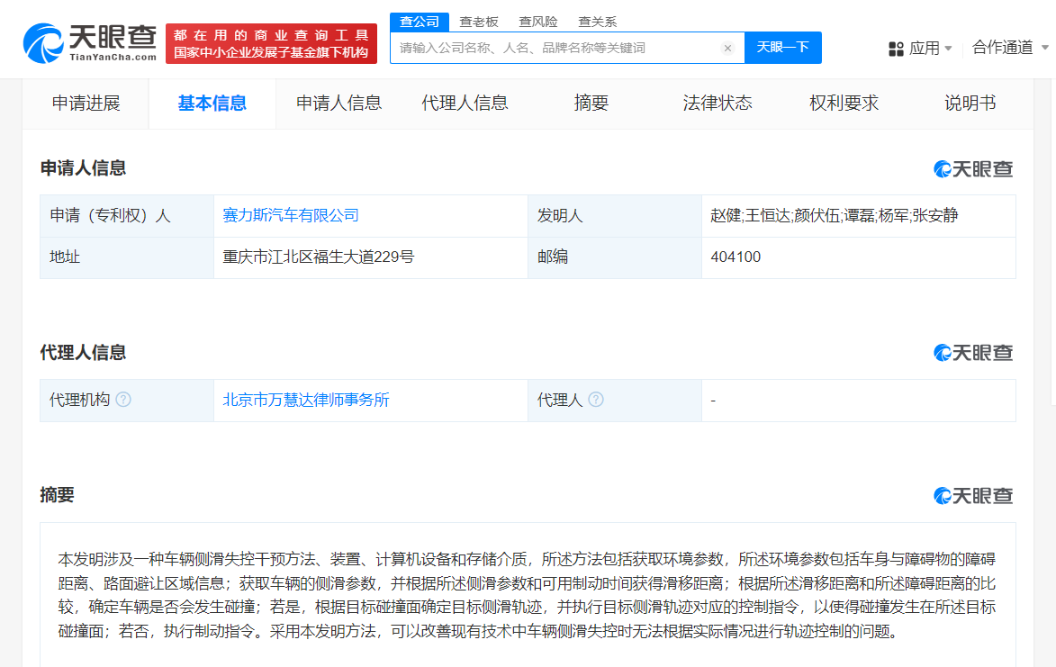
Task: Switch to the 查风险 search tab
Action: [538, 22]
